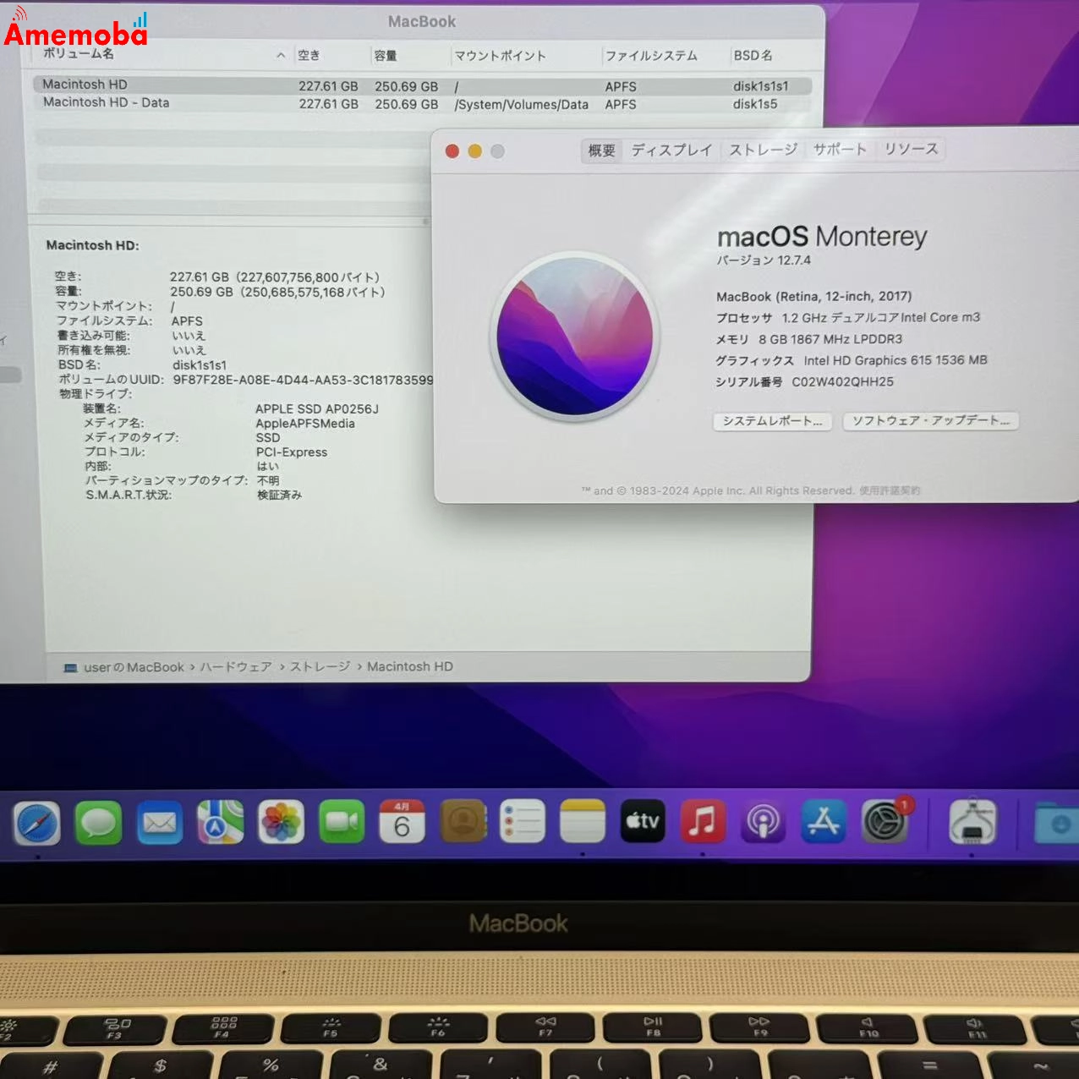The image size is (1079, 1079).
Task: Open System Preferences with the notification badge
Action: (x=885, y=822)
